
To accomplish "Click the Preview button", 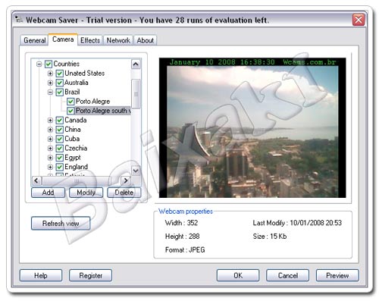I will tap(337, 275).
